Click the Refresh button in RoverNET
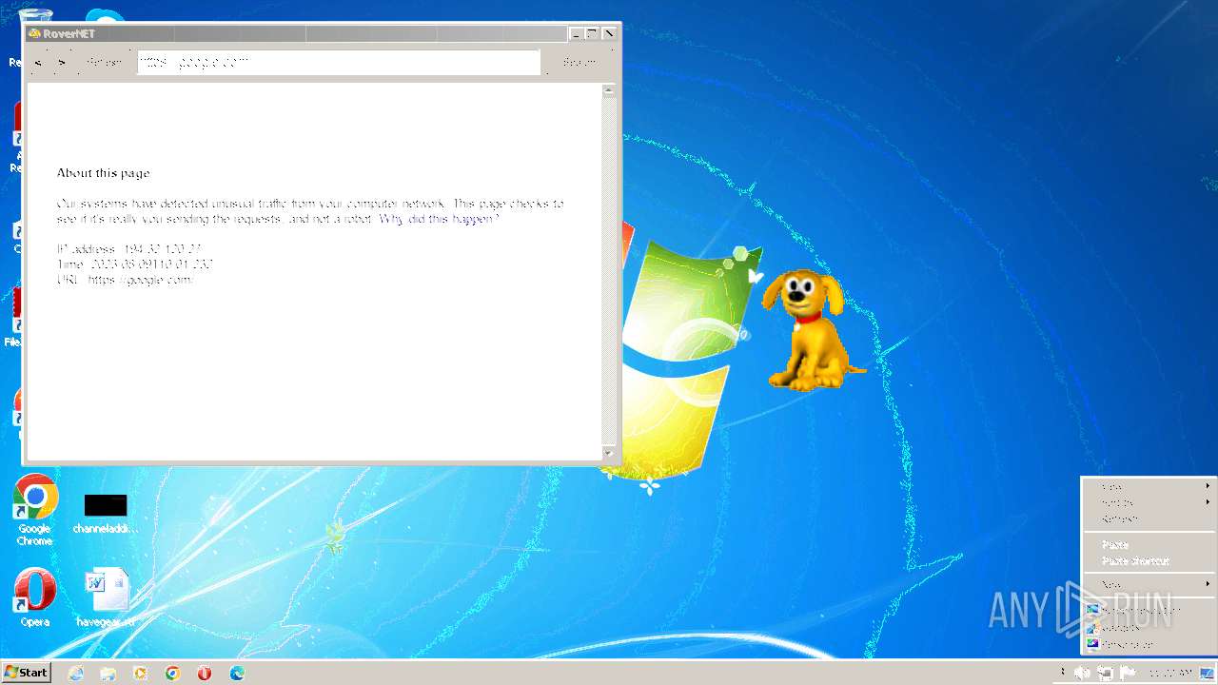Viewport: 1218px width, 685px height. click(104, 63)
